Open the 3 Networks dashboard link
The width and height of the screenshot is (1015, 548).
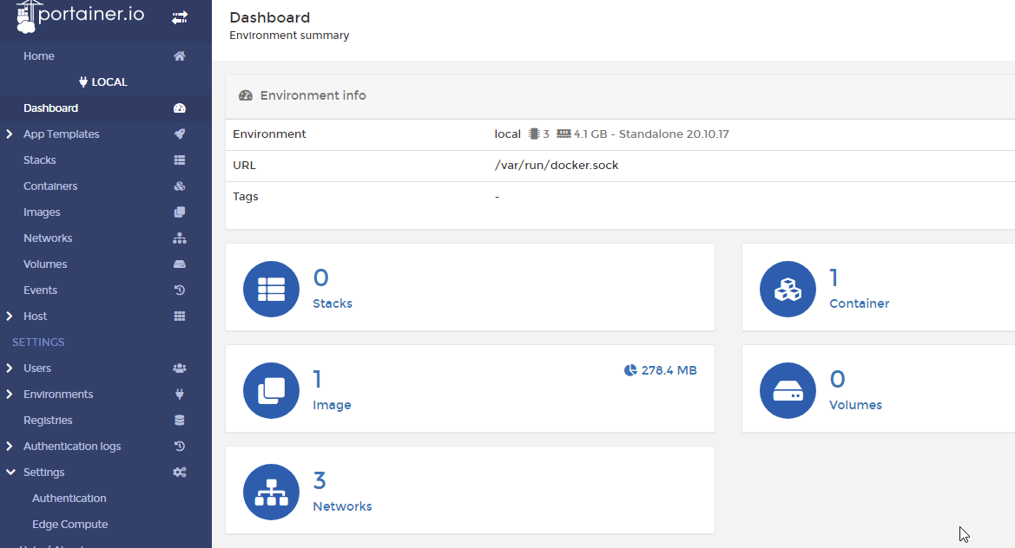tap(470, 490)
